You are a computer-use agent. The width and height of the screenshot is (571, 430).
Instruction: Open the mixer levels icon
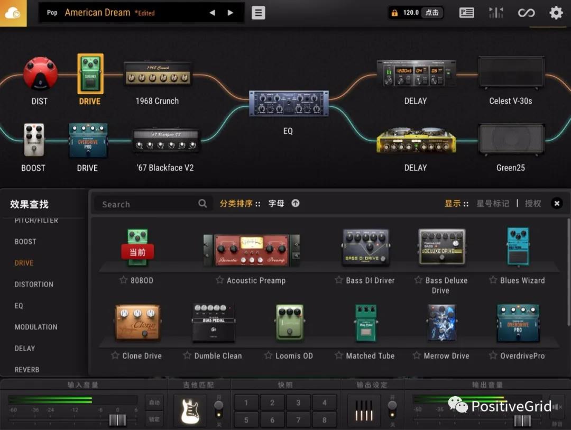click(x=496, y=13)
